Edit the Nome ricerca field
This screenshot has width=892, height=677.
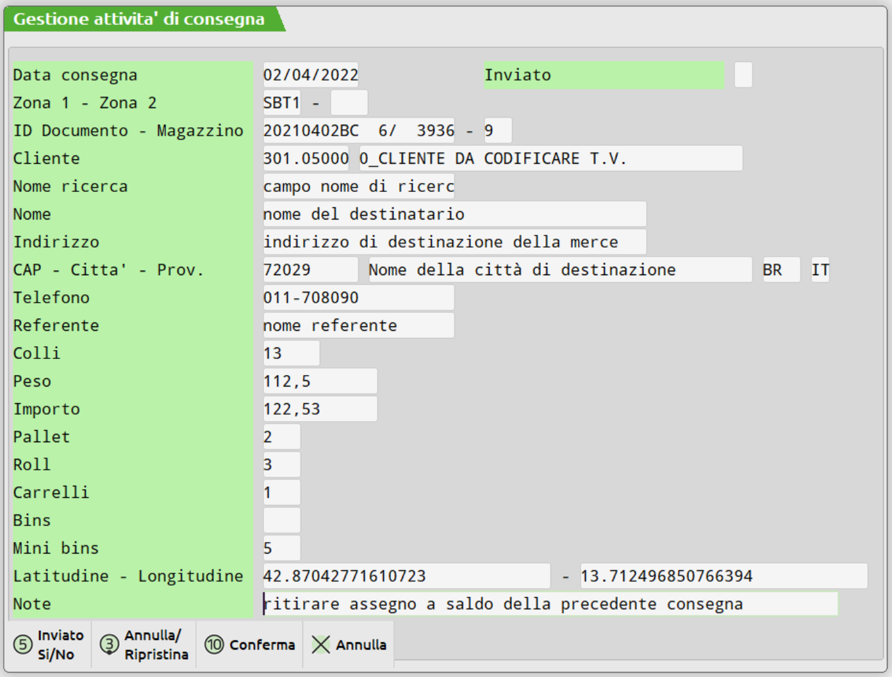[x=358, y=186]
